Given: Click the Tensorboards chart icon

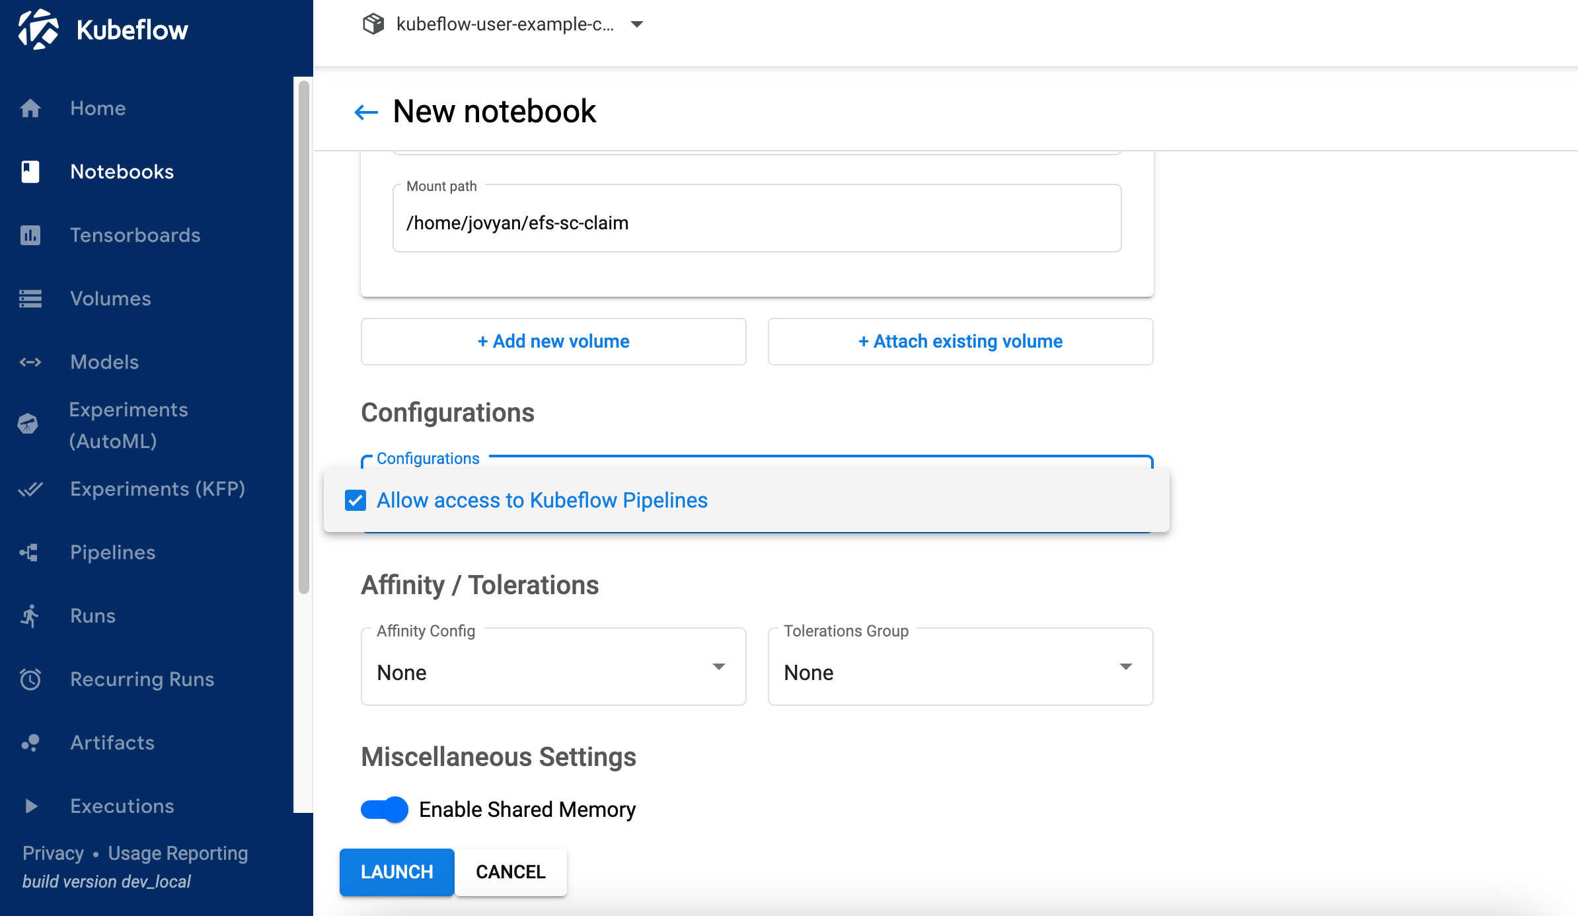Looking at the screenshot, I should [x=30, y=235].
